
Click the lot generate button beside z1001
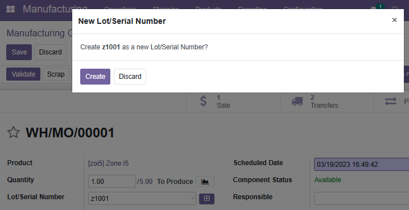[x=206, y=199]
